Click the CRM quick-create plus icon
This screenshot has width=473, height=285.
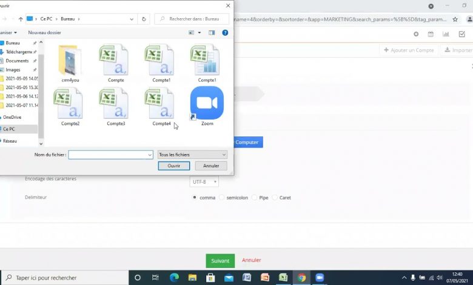tap(416, 34)
